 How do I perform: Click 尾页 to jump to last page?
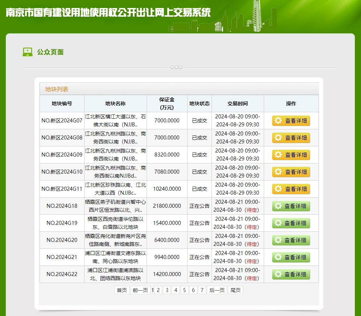(235, 290)
